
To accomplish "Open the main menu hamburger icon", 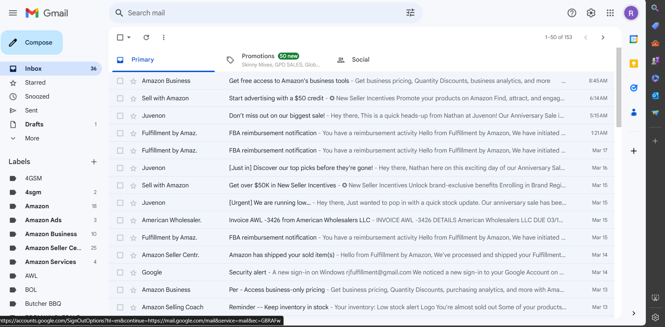I will 13,13.
